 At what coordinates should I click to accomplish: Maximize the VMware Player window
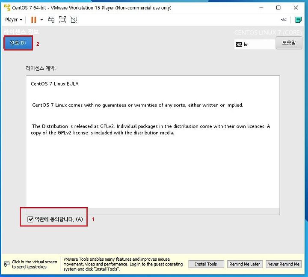coord(278,8)
